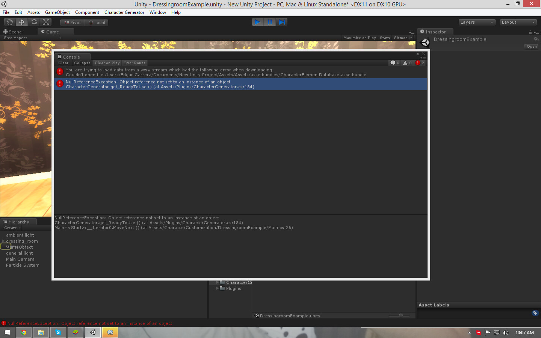Viewport: 541px width, 338px height.
Task: Select Particle System in Hierarchy
Action: pyautogui.click(x=23, y=265)
